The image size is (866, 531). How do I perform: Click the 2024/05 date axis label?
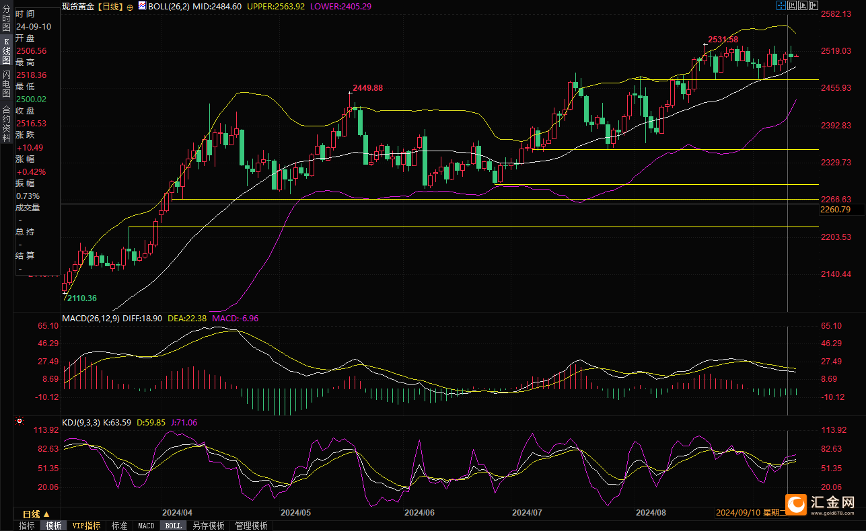295,512
